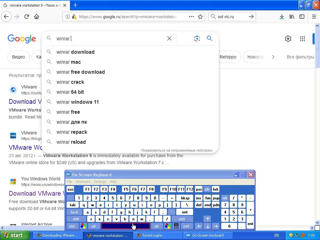The image size is (320, 240).
Task: Open the downloads arrow icon
Action: [x=282, y=17]
